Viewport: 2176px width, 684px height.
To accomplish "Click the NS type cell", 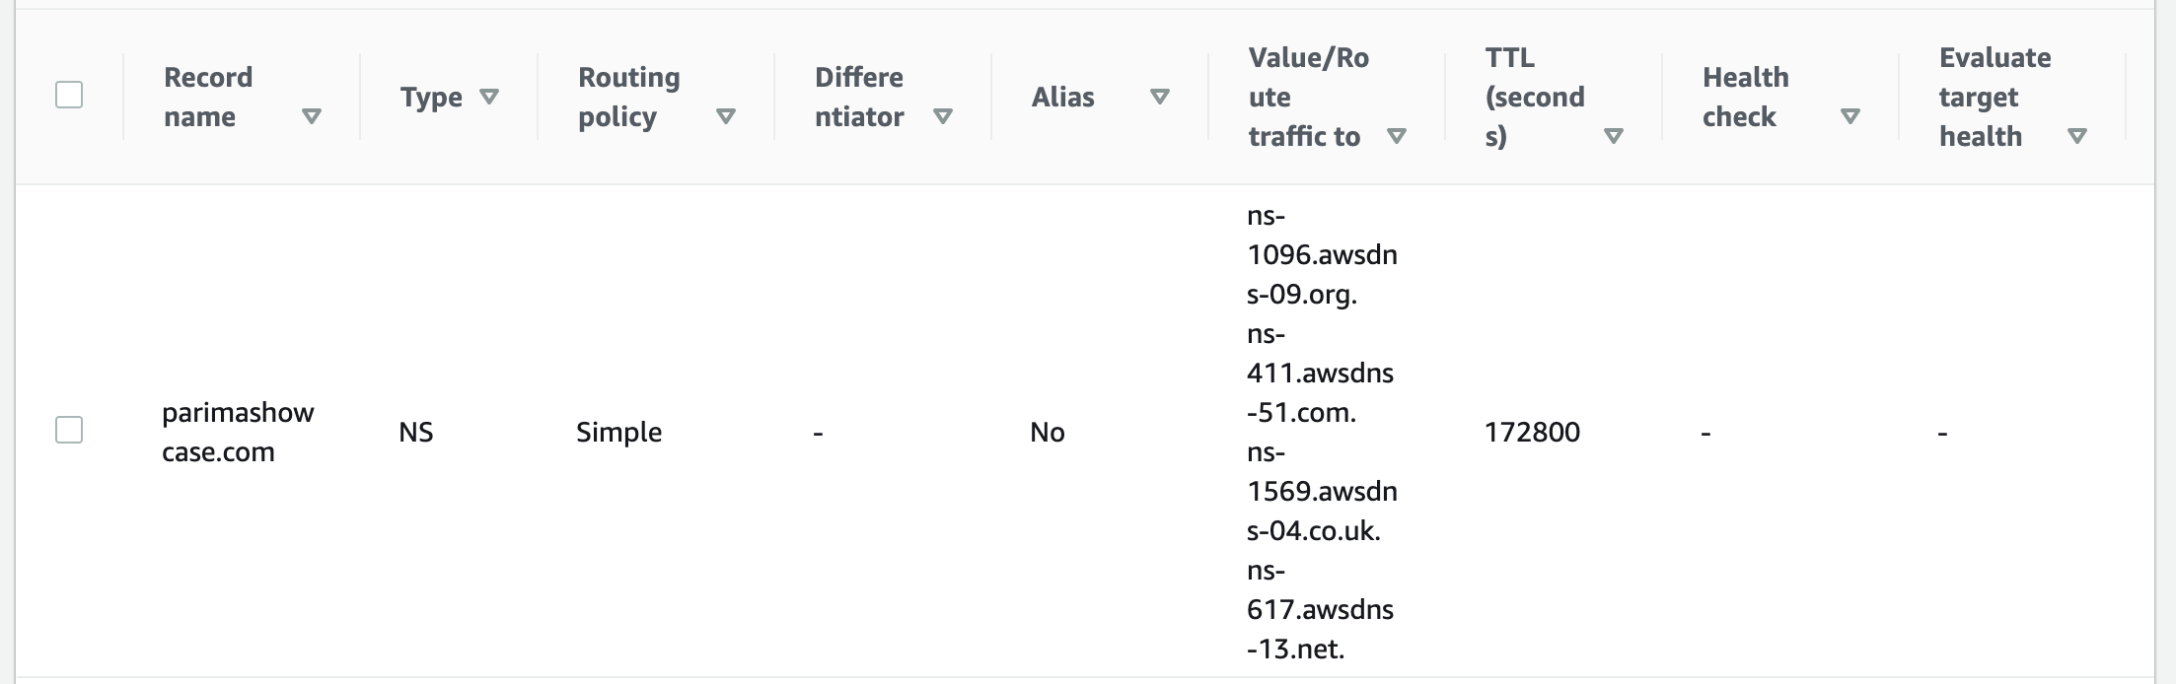I will click(x=416, y=432).
